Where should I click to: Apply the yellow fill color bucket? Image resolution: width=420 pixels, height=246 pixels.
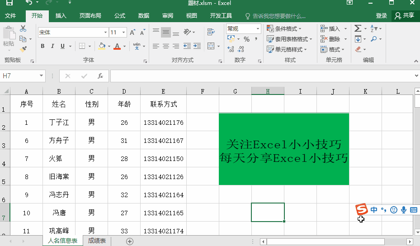pyautogui.click(x=102, y=46)
